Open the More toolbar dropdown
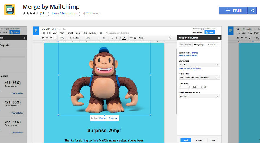The height and width of the screenshot is (143, 260). pyautogui.click(x=142, y=38)
